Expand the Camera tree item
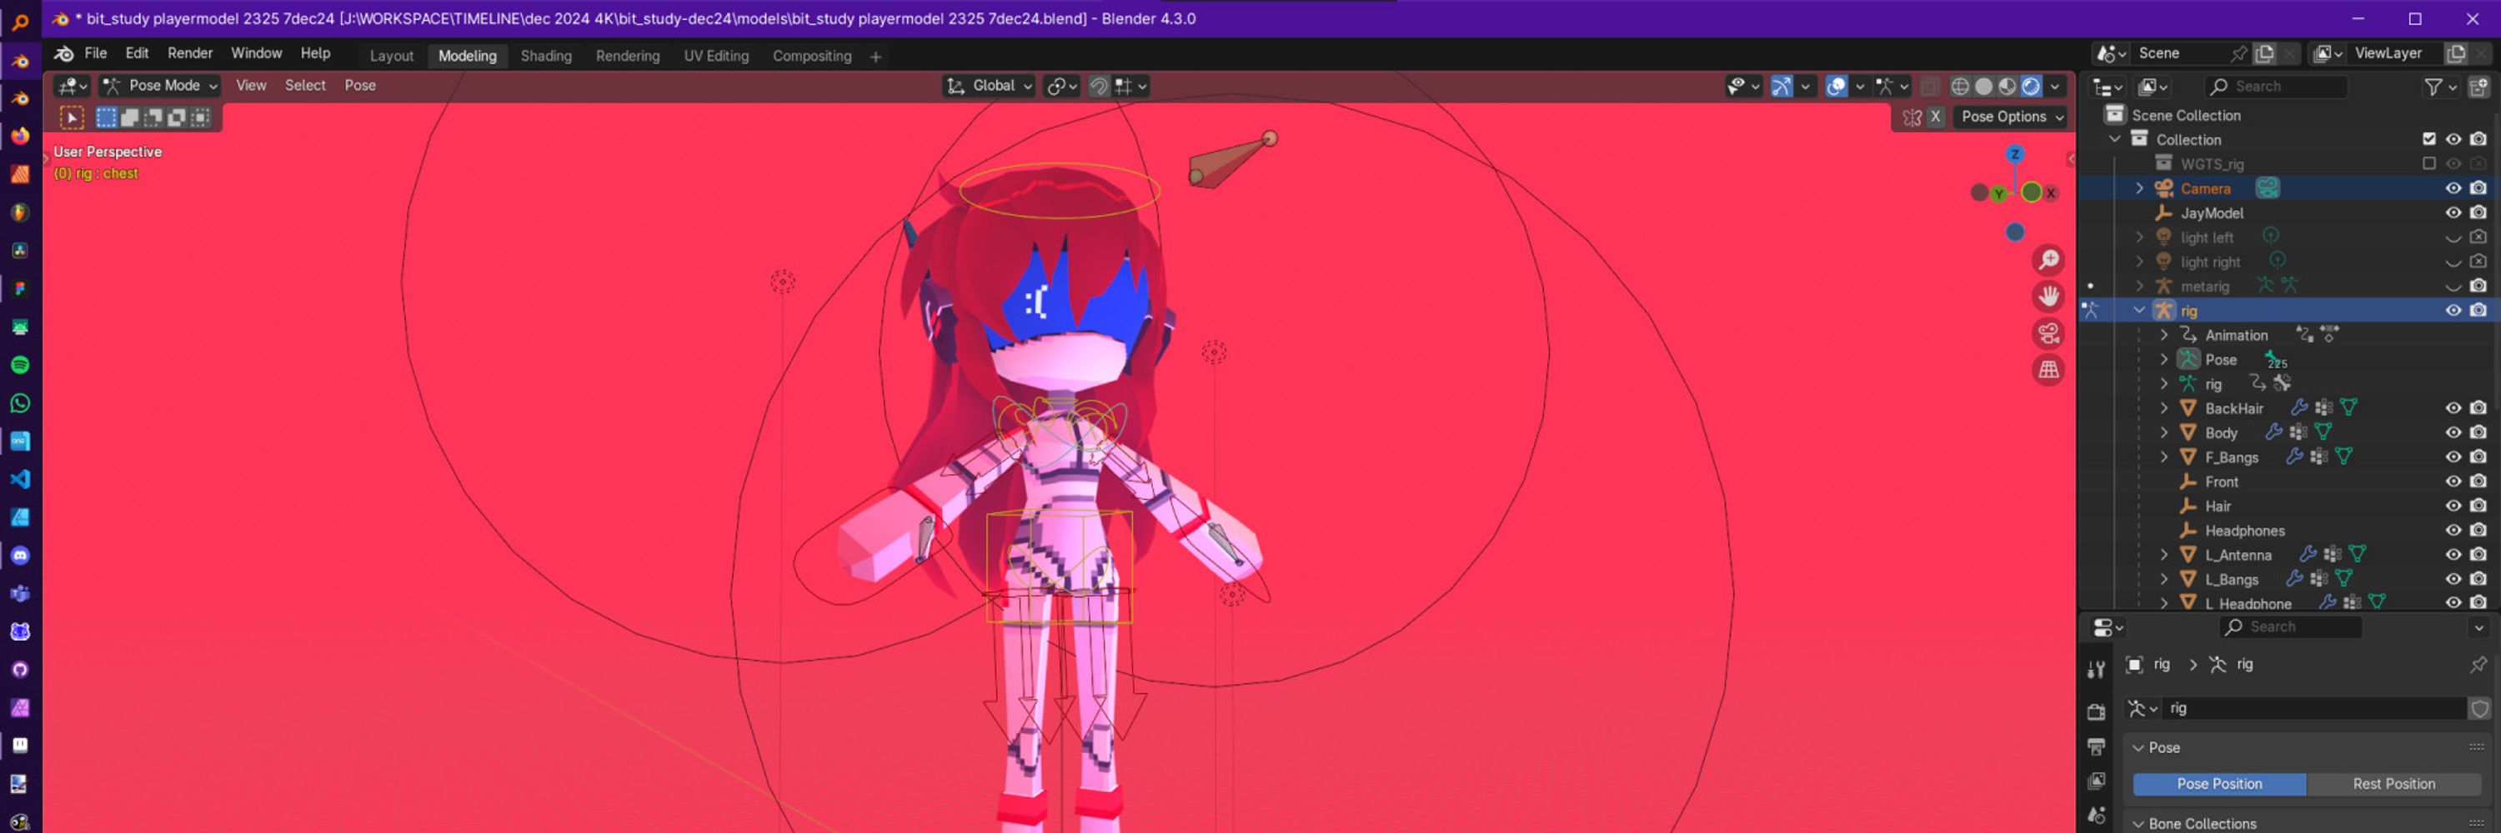The height and width of the screenshot is (833, 2501). pyautogui.click(x=2139, y=188)
